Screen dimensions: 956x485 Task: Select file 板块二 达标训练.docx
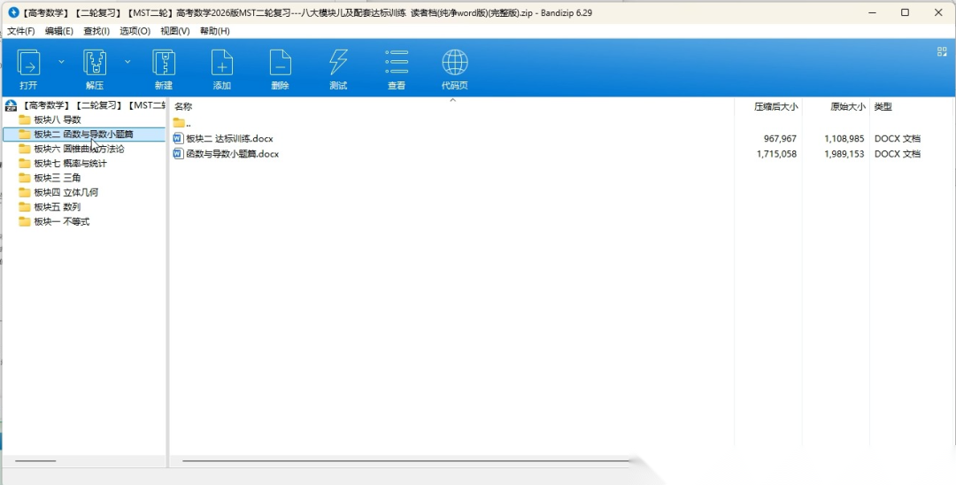click(229, 139)
